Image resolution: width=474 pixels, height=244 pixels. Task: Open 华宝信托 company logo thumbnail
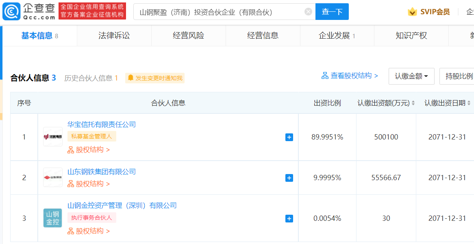point(53,137)
